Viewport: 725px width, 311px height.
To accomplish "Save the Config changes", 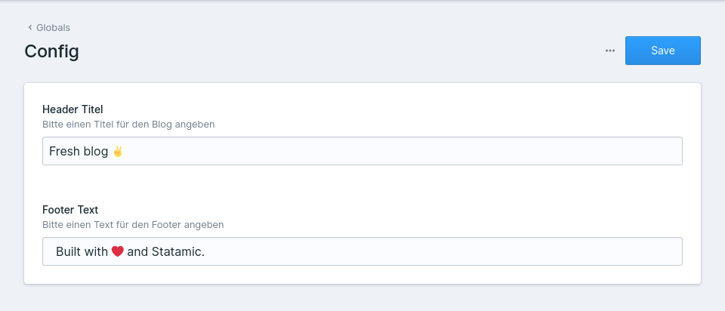I will [x=662, y=51].
